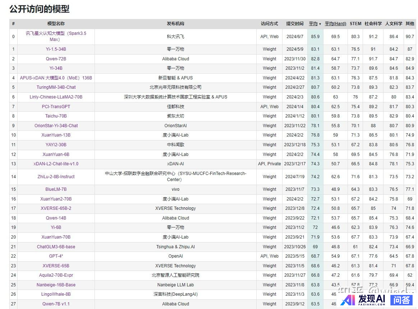418x309 pixels.
Task: Open the Taichu-70B model link
Action: coord(56,116)
